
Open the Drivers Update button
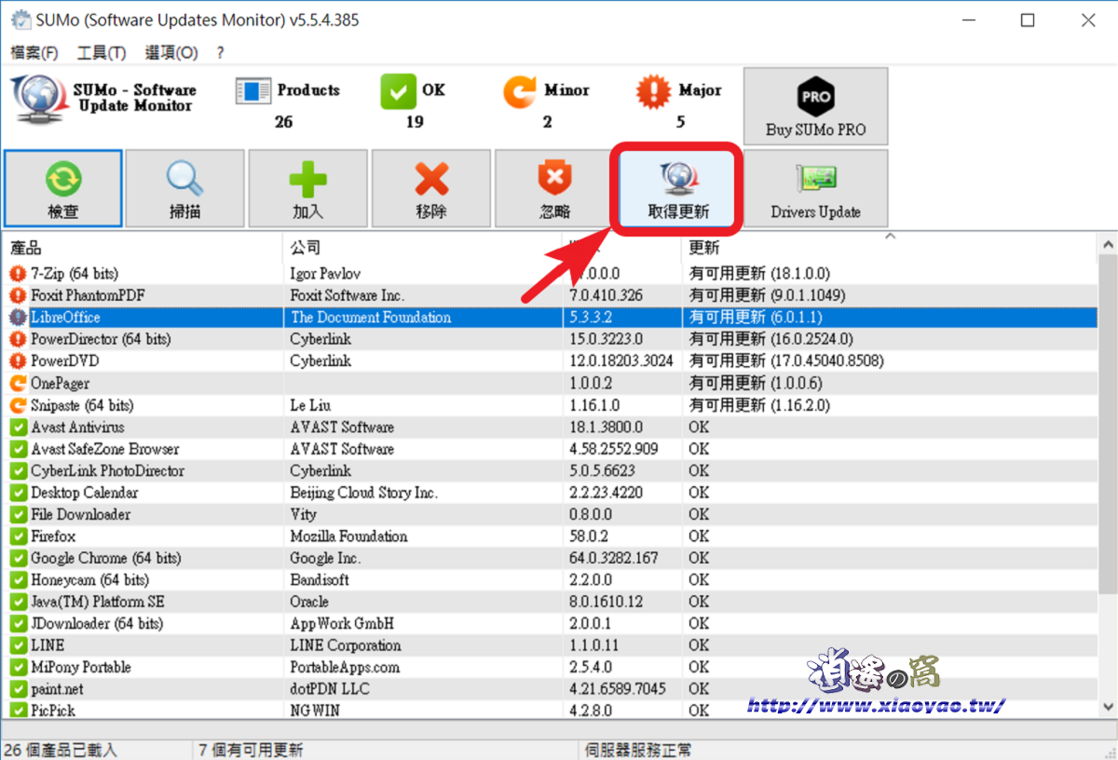815,188
